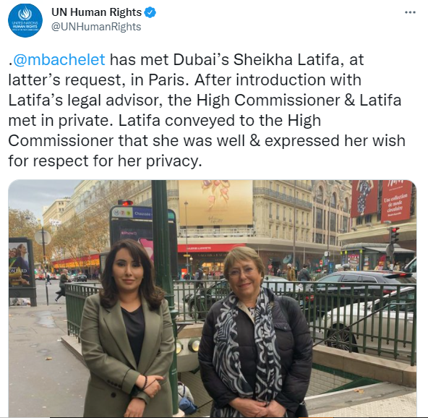This screenshot has height=418, width=428.
Task: Click the woman wearing the patterned scarf
Action: click(254, 332)
